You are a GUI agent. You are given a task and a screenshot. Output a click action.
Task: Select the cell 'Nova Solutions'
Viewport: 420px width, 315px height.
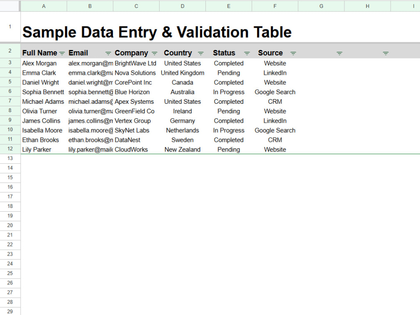tap(136, 73)
